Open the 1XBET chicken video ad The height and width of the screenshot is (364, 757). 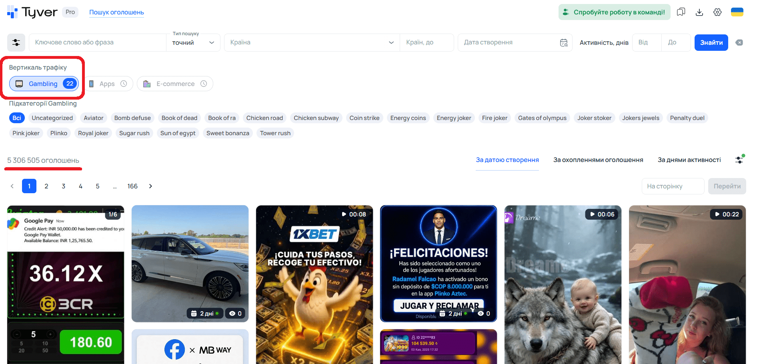coord(314,285)
